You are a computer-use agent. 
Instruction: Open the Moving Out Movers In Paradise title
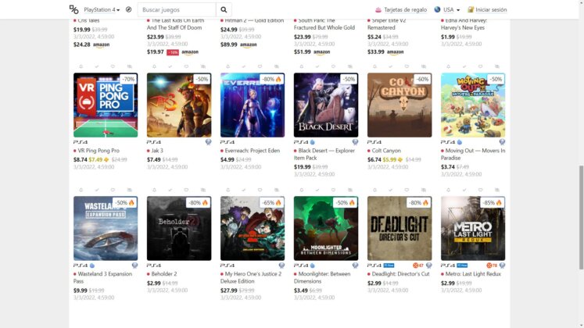pos(473,155)
